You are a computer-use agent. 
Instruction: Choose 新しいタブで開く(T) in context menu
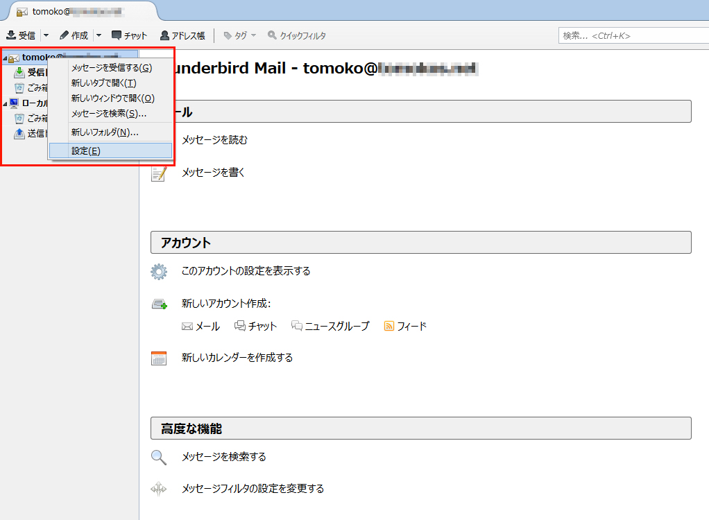(x=111, y=83)
